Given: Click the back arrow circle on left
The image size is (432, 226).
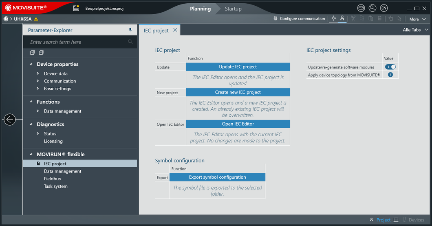Looking at the screenshot, I should click(10, 120).
